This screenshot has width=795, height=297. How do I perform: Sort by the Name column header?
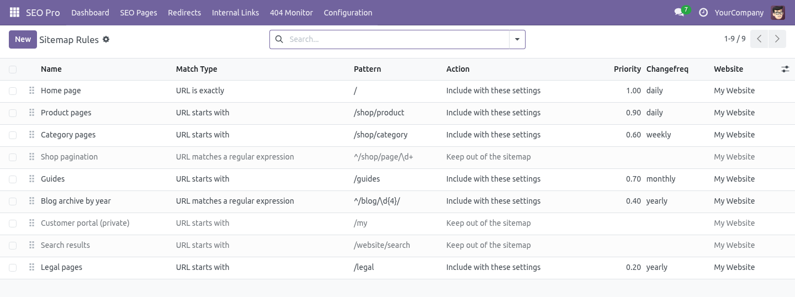pos(51,69)
